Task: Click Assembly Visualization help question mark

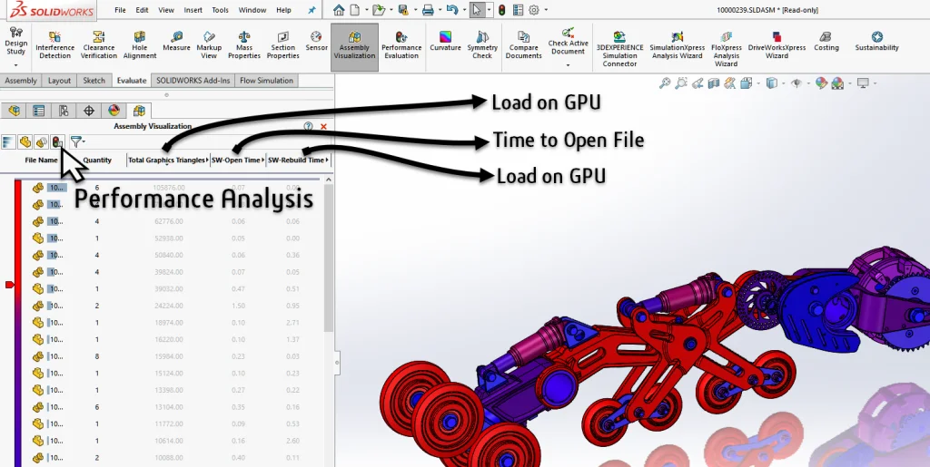Action: (308, 126)
